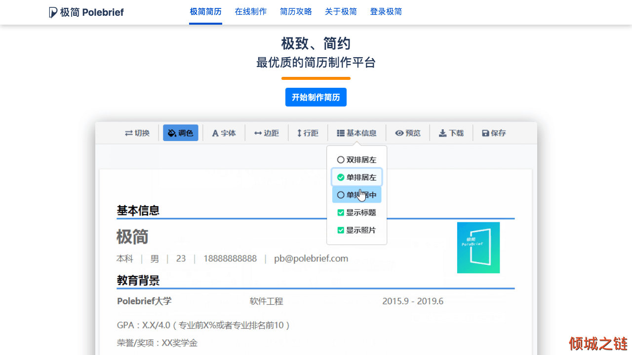This screenshot has height=355, width=632.
Task: Click the email pb@polebrief.com
Action: pos(311,258)
